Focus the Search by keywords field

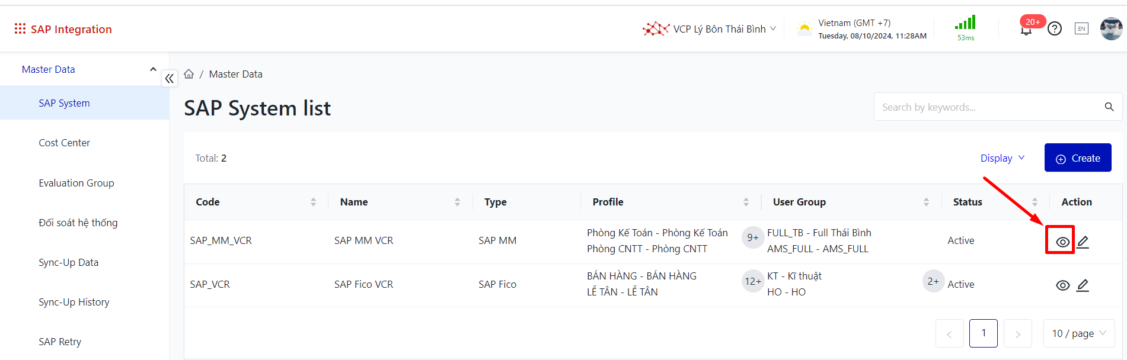coord(987,107)
